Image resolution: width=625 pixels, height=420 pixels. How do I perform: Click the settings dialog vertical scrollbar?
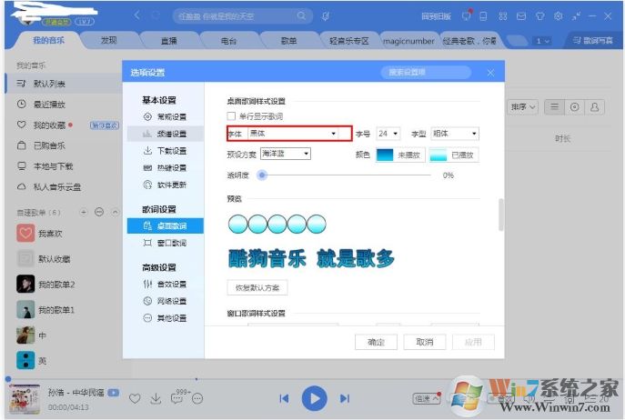point(501,215)
